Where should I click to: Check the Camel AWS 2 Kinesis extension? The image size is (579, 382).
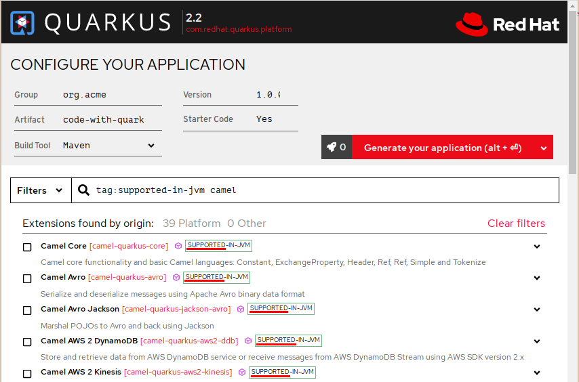tap(27, 373)
